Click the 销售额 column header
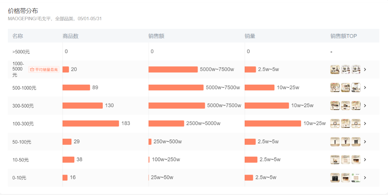 tap(156, 36)
